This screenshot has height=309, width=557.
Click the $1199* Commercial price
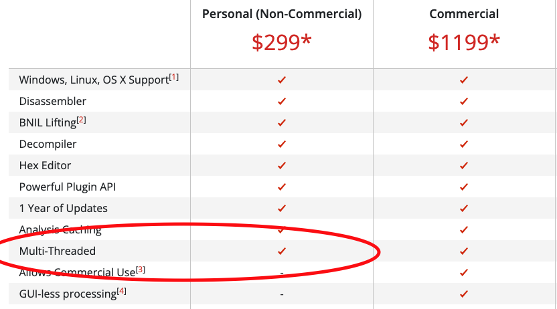pyautogui.click(x=463, y=42)
